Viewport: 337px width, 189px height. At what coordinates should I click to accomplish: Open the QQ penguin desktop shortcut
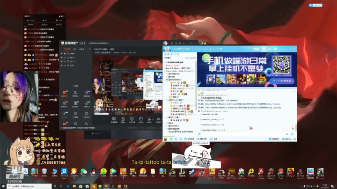94,171
